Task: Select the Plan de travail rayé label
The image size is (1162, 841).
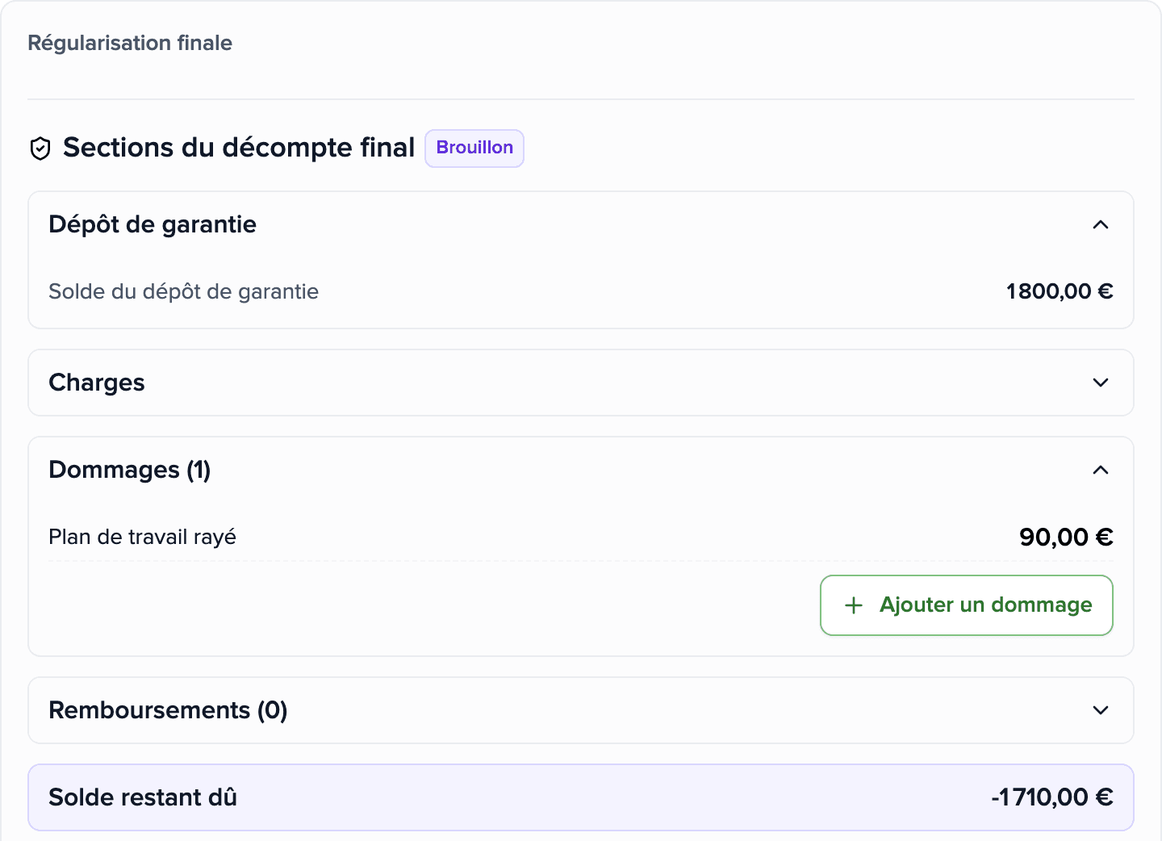Action: point(143,538)
